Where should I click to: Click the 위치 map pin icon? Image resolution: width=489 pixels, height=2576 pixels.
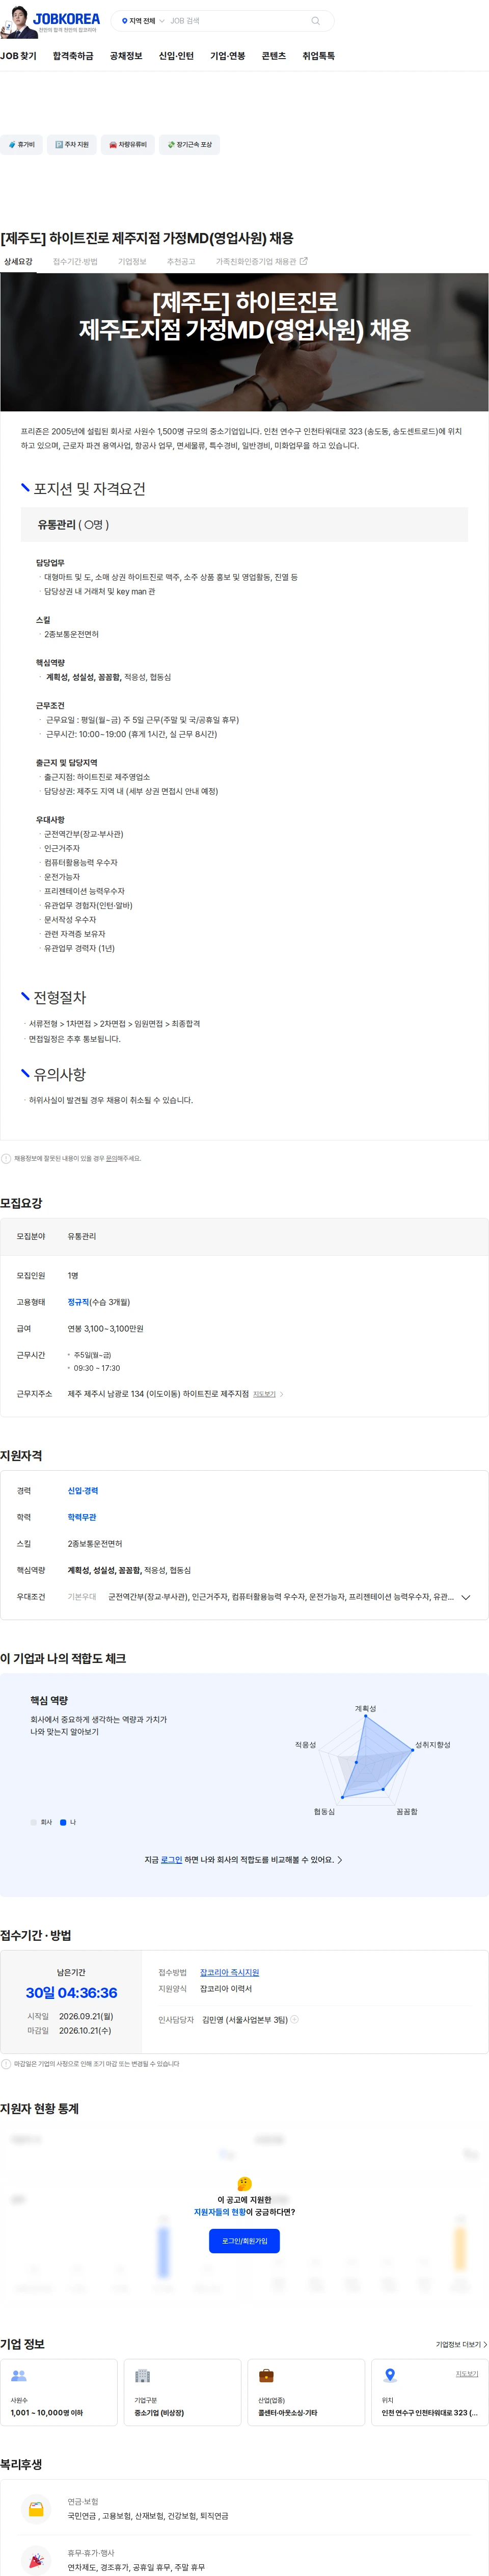[x=390, y=2375]
